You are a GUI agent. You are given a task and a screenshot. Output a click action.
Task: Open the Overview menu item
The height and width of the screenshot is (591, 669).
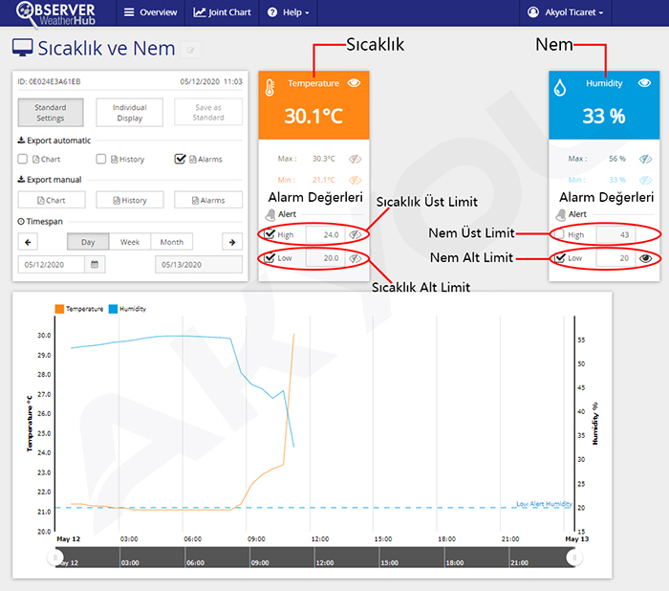151,12
